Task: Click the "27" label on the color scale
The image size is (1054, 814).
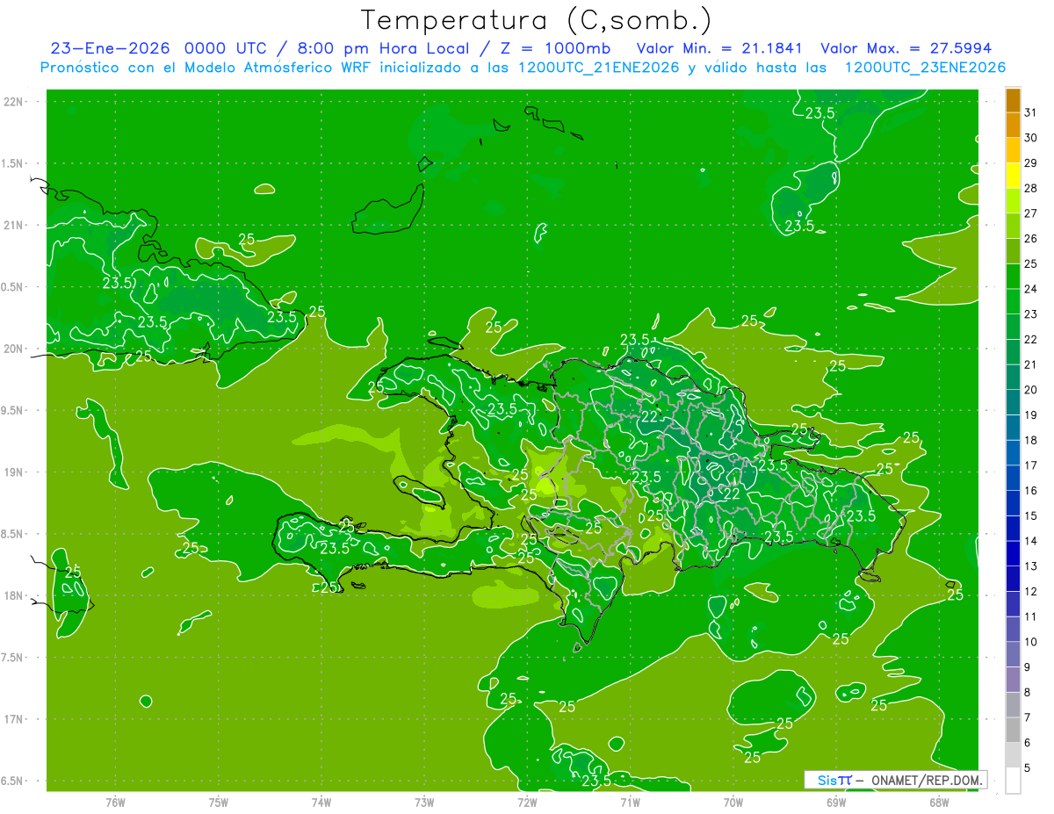Action: click(1030, 213)
